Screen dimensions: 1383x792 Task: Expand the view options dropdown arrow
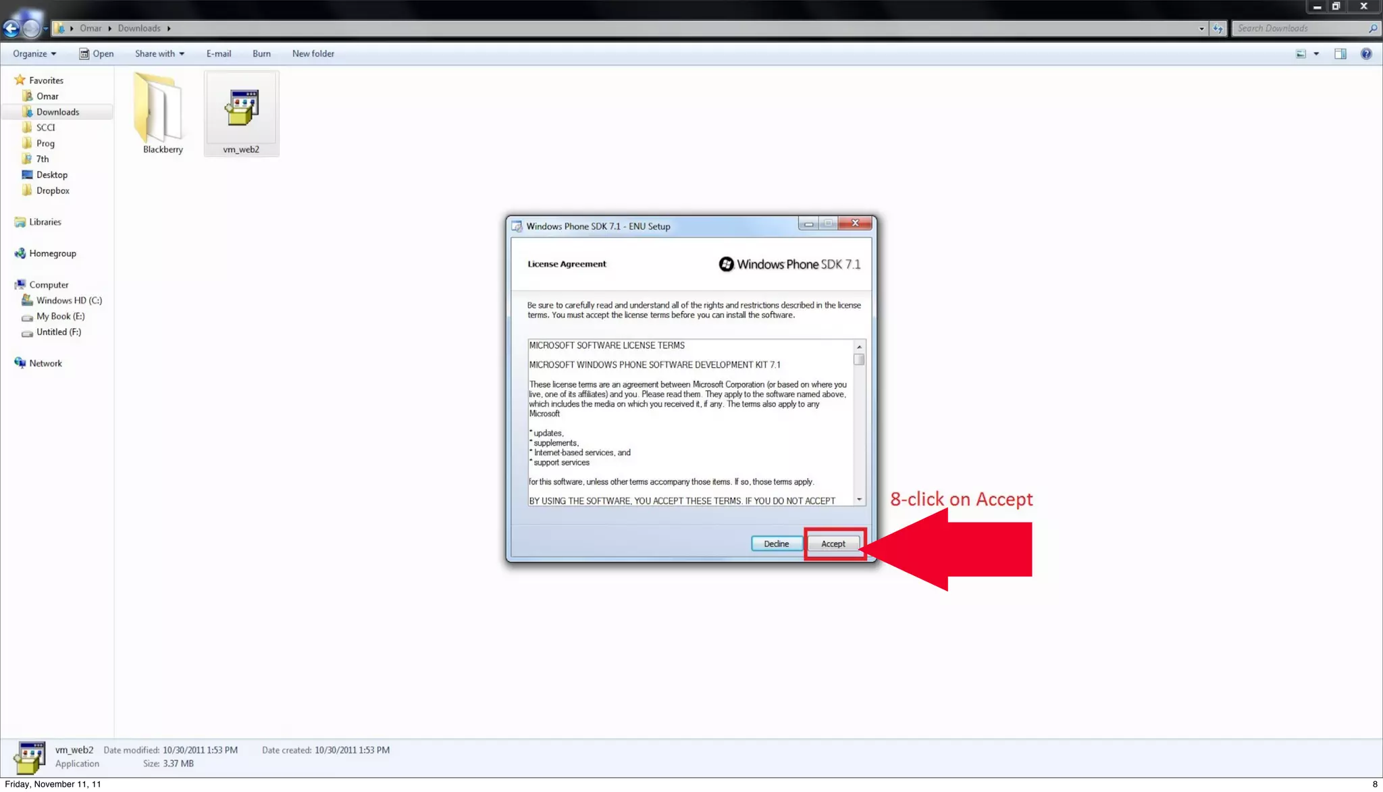pos(1316,54)
